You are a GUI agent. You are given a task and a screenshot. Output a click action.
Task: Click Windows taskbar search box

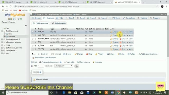[x=27, y=93]
